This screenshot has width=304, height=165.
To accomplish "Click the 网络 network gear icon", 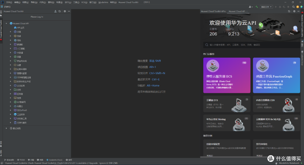I will click(15, 40).
